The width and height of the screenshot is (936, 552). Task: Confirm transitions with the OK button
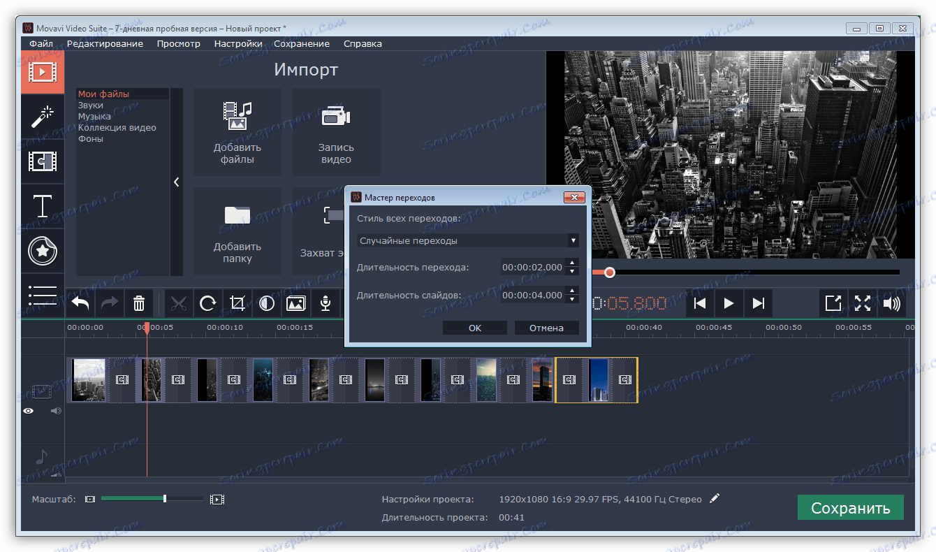tap(474, 327)
